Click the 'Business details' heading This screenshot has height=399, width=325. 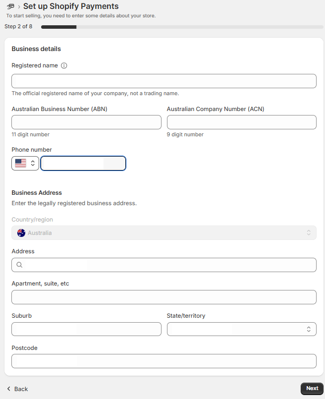point(36,49)
